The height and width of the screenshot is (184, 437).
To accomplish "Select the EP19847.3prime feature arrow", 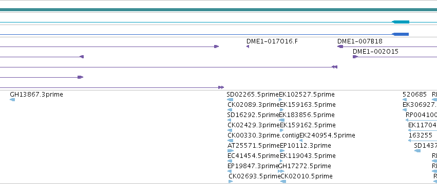I will [230, 171].
